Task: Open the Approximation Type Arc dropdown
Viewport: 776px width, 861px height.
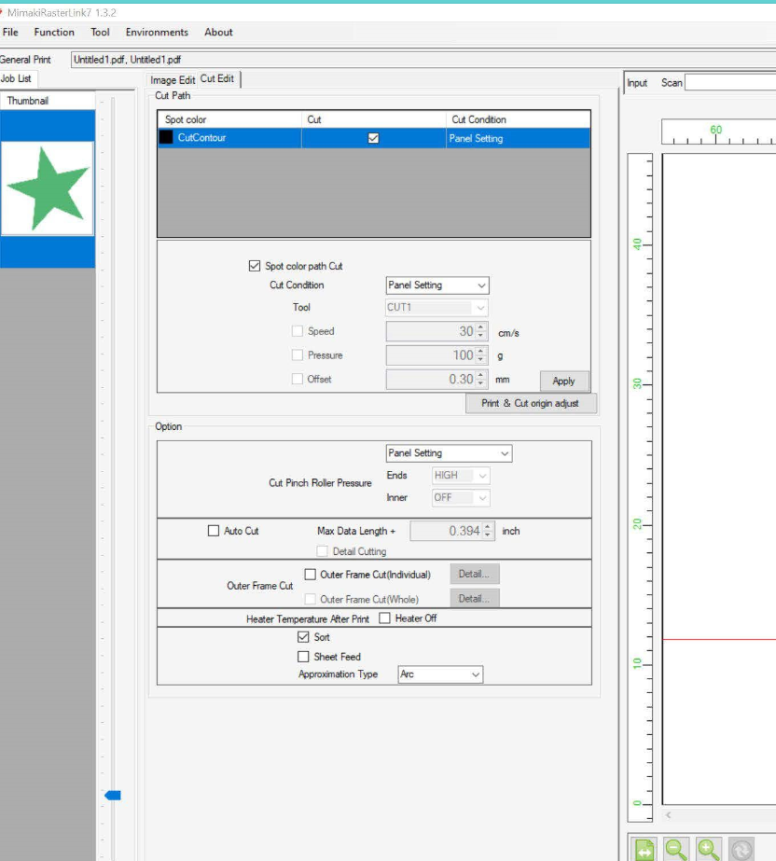Action: point(440,674)
